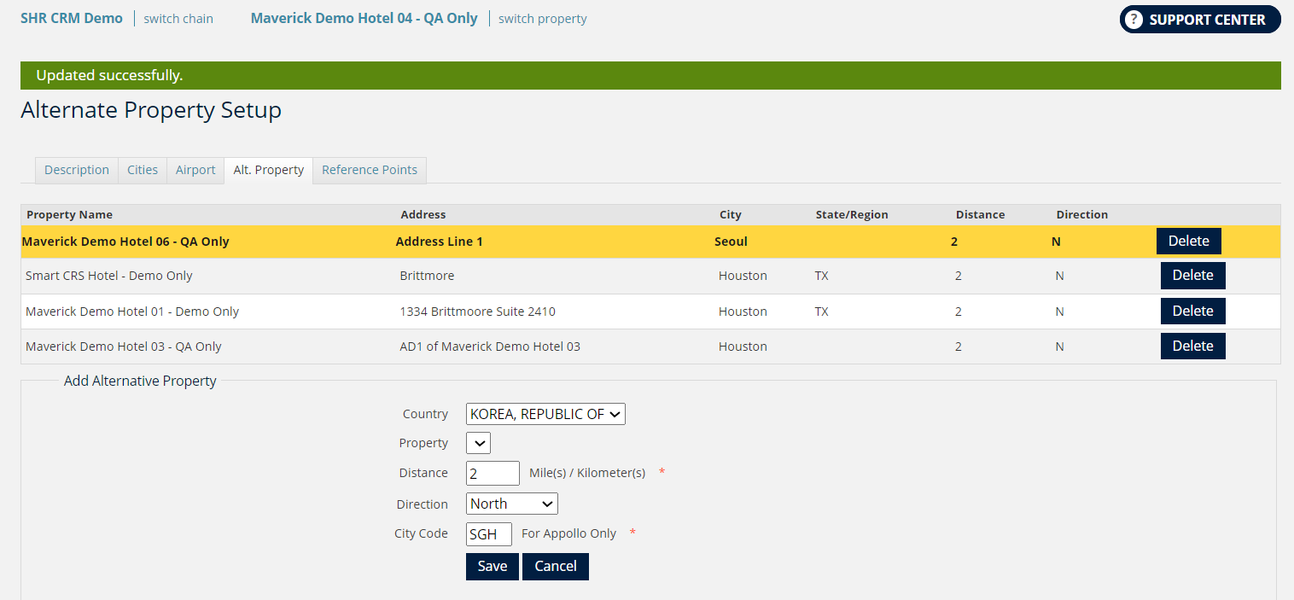Viewport: 1294px width, 600px height.
Task: Focus the Distance input field
Action: point(493,473)
